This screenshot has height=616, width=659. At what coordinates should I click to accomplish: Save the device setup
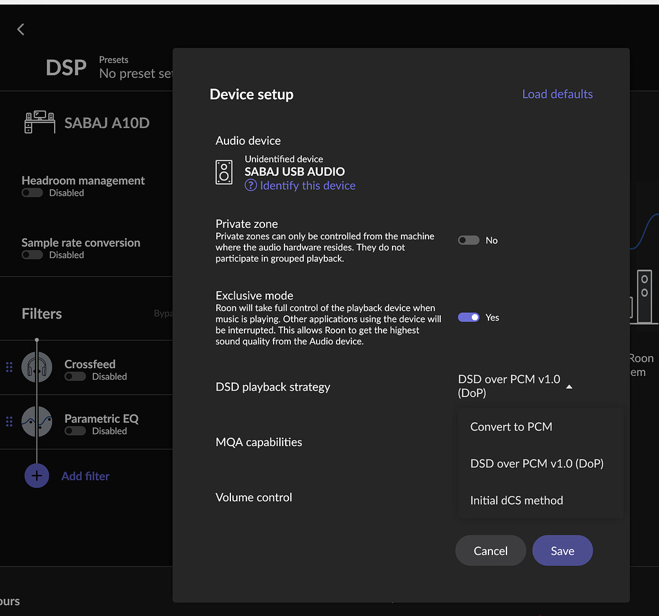coord(562,550)
